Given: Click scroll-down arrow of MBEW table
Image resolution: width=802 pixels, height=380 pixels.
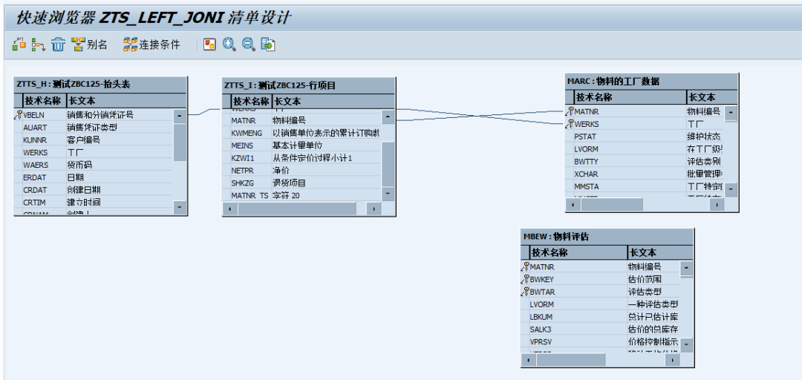Looking at the screenshot, I should 686,344.
